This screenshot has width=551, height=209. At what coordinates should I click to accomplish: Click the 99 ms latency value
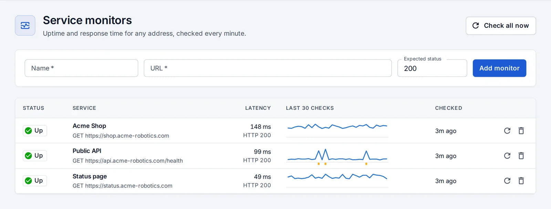262,152
